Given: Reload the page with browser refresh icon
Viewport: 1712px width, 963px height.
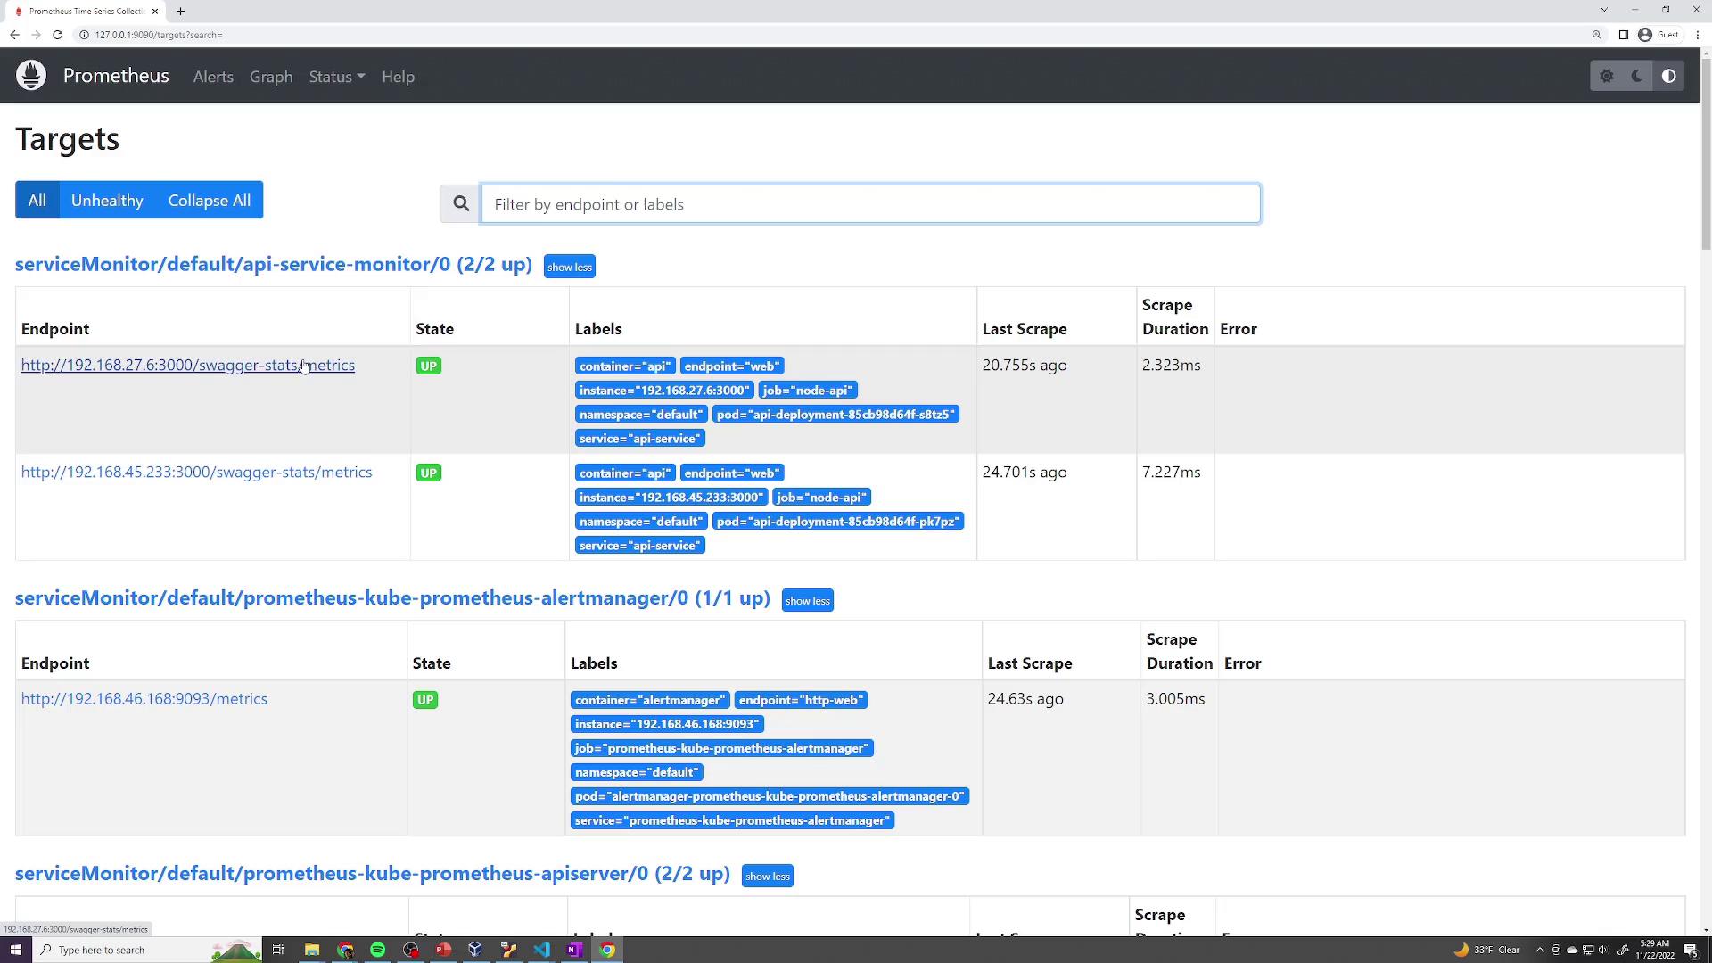Looking at the screenshot, I should [x=57, y=35].
